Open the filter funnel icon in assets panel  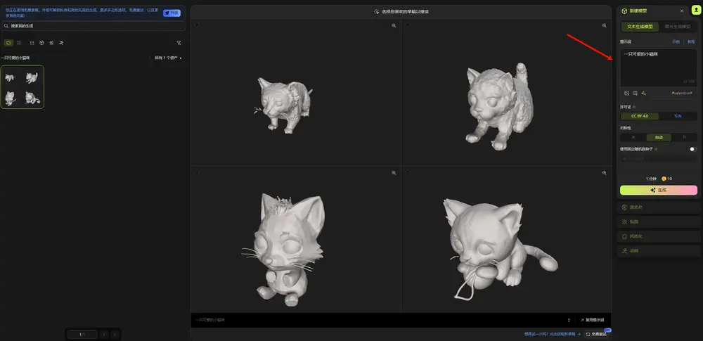click(x=179, y=43)
